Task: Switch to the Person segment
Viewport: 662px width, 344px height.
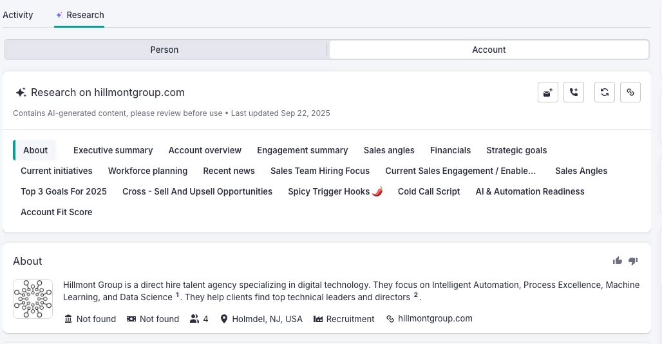Action: click(x=165, y=50)
